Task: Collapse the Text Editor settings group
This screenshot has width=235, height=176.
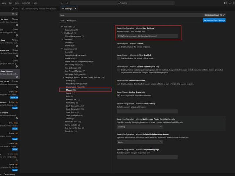Action: [x=62, y=27]
